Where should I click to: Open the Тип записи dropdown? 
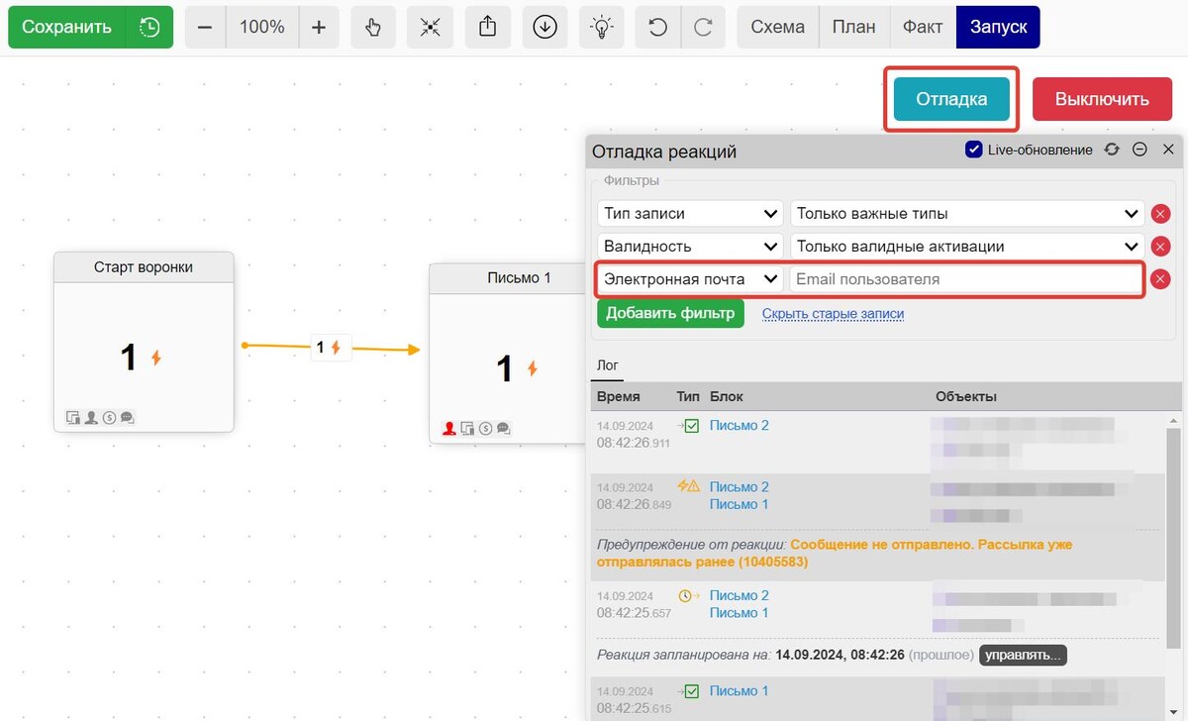tap(690, 214)
